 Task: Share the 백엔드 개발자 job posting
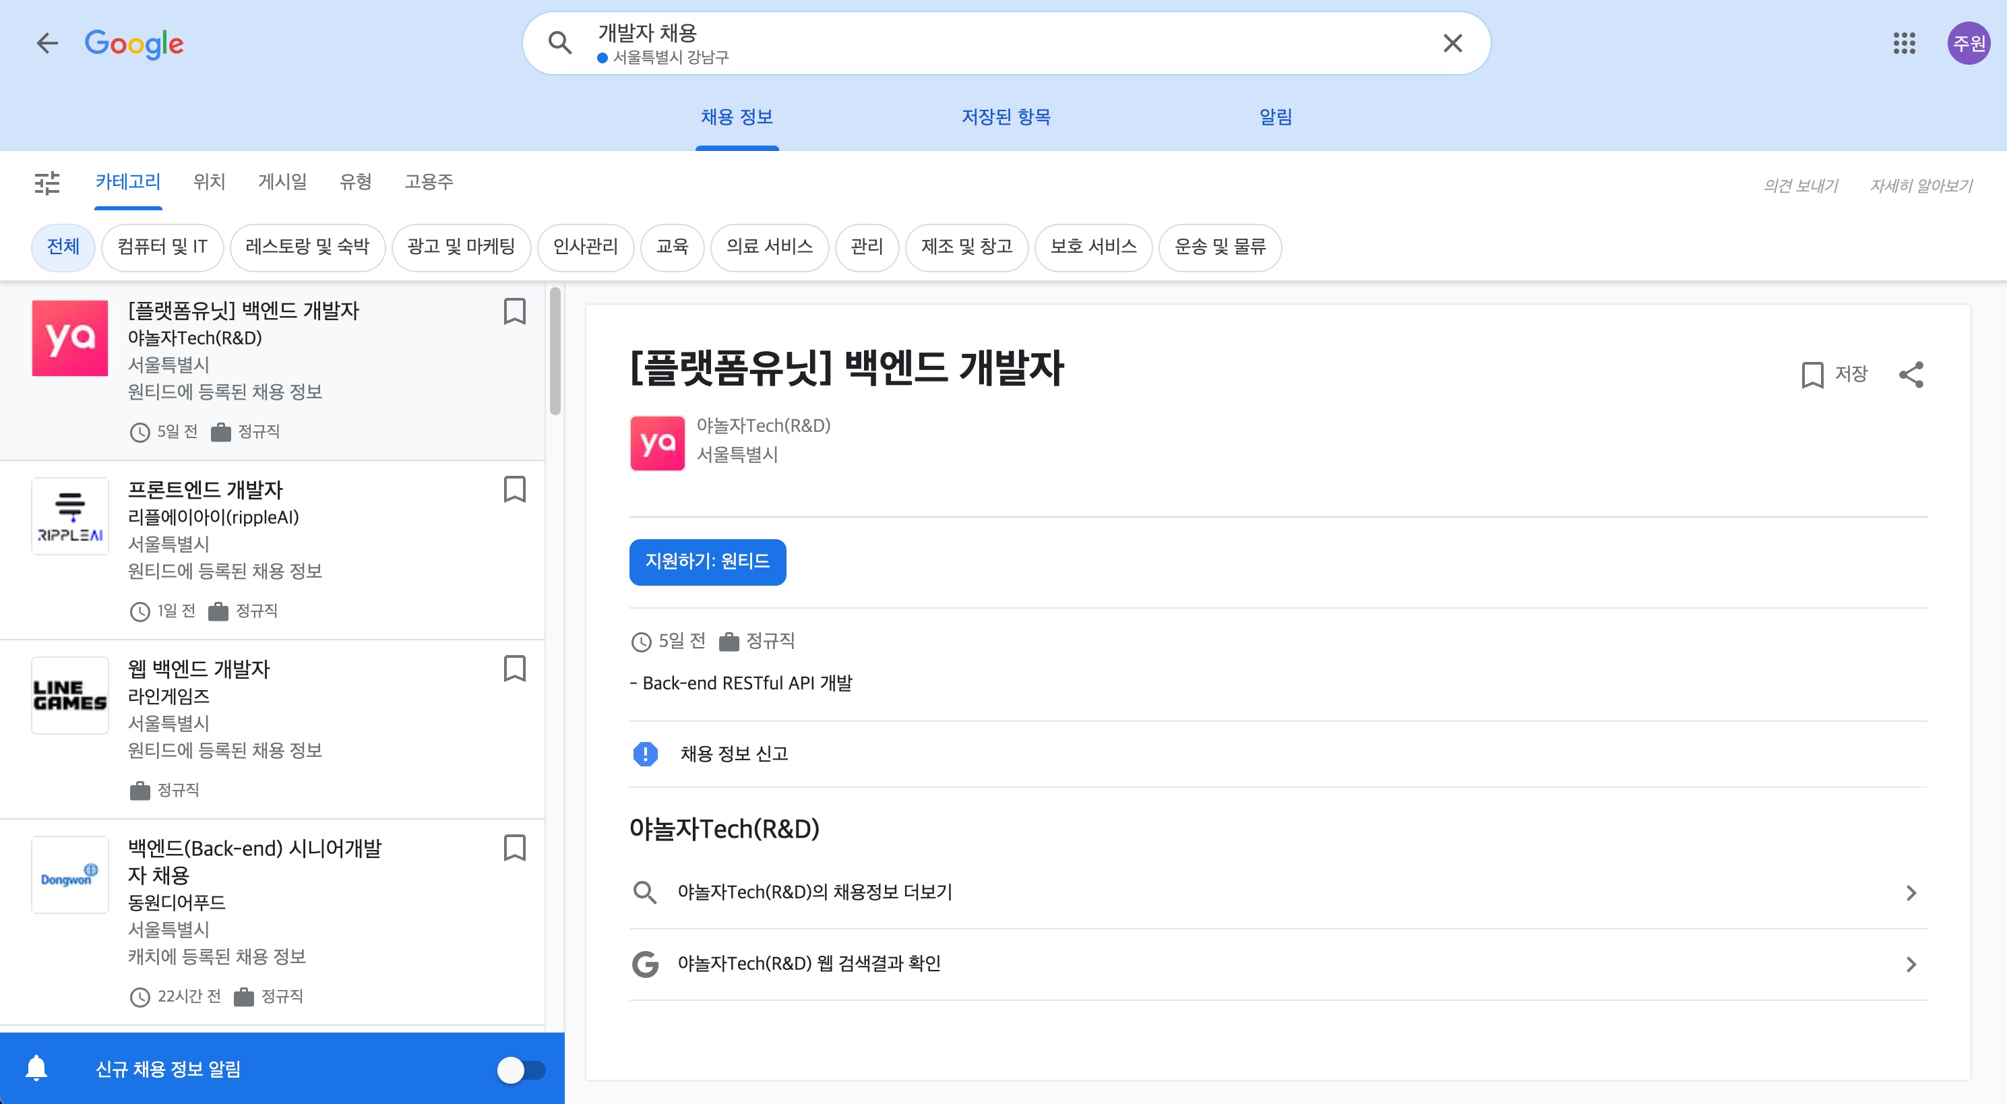coord(1911,375)
